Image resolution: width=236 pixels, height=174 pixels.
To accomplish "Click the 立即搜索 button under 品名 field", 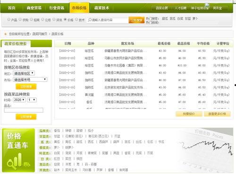I will (x=26, y=117).
